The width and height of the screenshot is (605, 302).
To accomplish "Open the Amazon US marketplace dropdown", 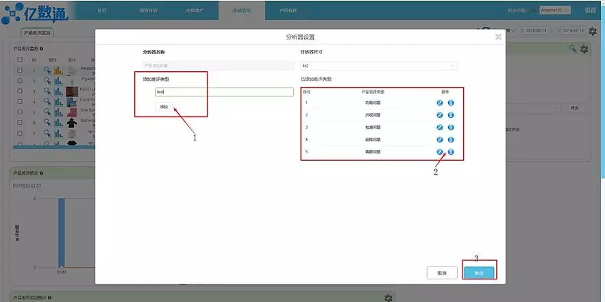I will pyautogui.click(x=555, y=10).
